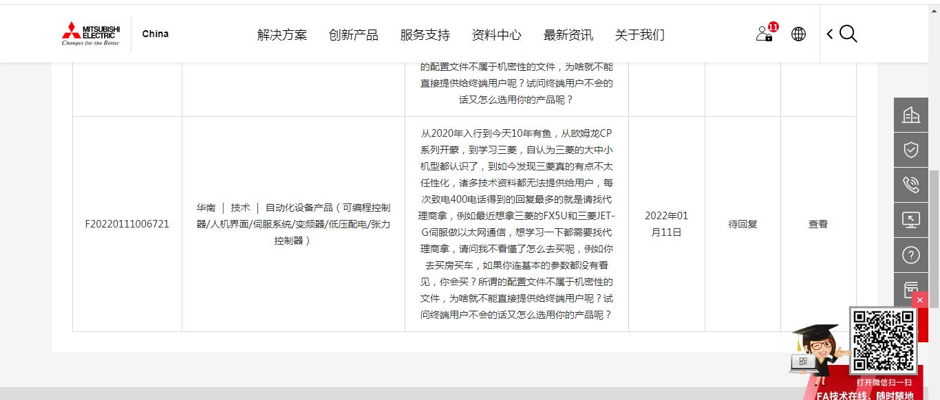Click 查看 link for feedback F20220111006721
The width and height of the screenshot is (940, 400).
[818, 224]
